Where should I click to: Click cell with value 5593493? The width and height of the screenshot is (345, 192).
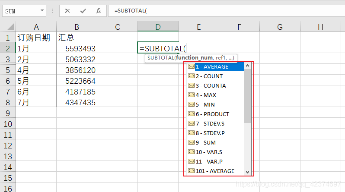(x=77, y=48)
